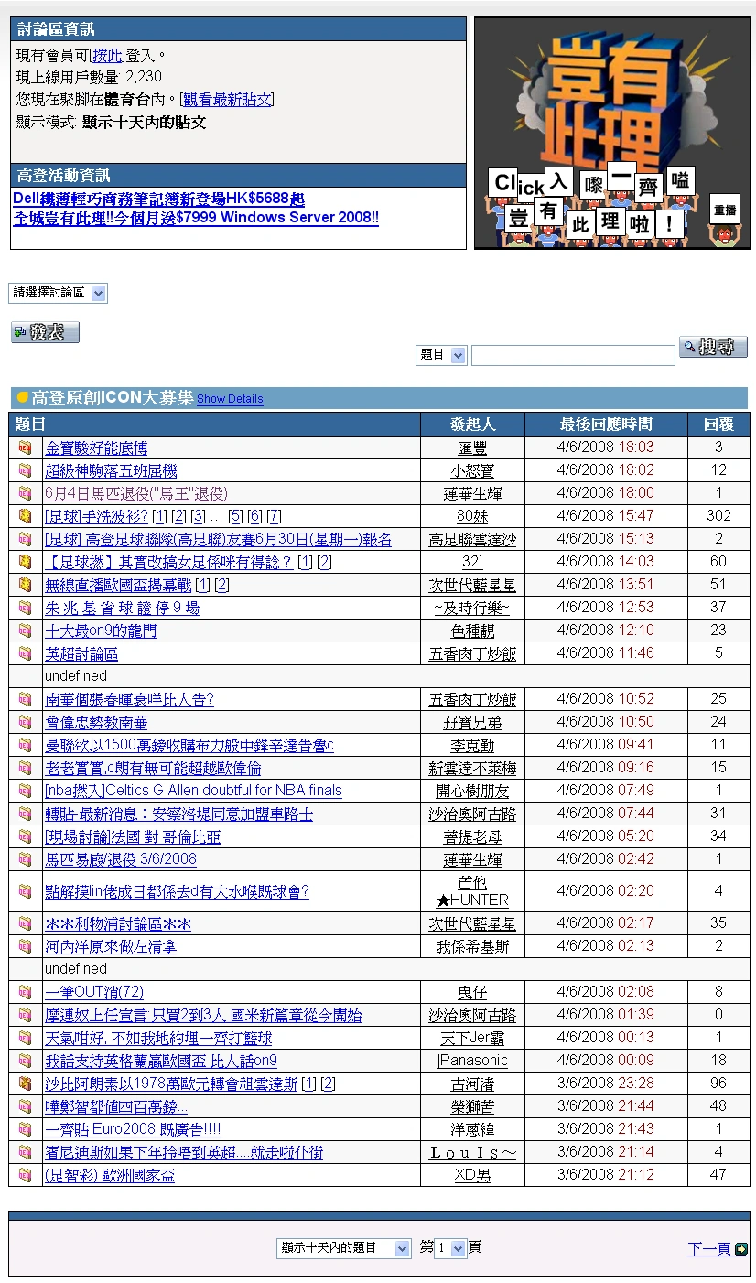Click the thread icon beside 馬匹易廄/退役 3/6/2008
Image resolution: width=756 pixels, height=1283 pixels.
(25, 860)
